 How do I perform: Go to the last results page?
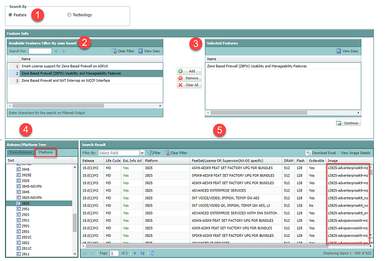click(142, 253)
